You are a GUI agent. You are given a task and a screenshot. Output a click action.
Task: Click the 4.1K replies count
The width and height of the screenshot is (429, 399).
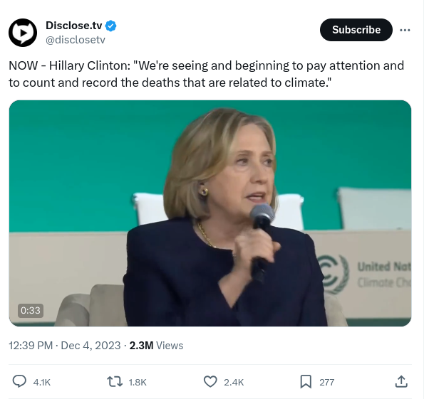point(42,383)
